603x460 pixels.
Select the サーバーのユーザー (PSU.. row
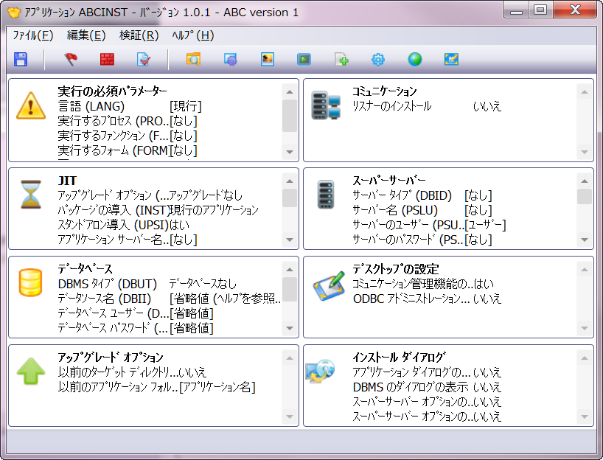click(x=429, y=225)
